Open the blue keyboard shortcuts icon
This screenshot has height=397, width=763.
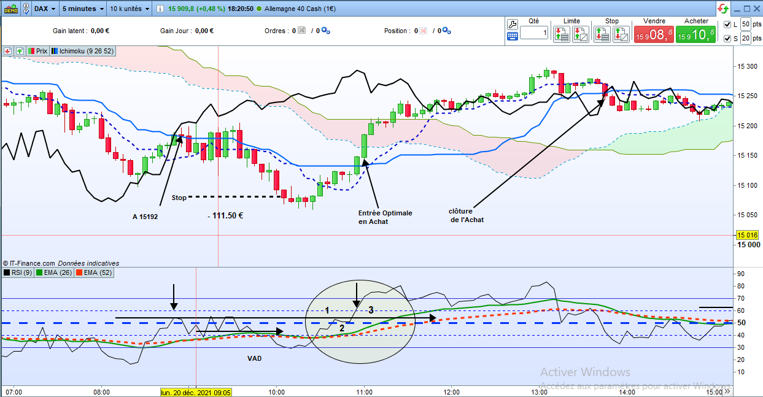pyautogui.click(x=513, y=36)
